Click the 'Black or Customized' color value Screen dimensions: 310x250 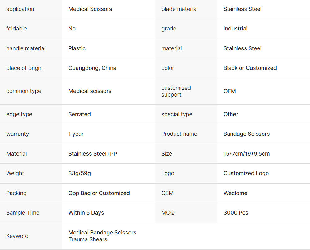[250, 68]
